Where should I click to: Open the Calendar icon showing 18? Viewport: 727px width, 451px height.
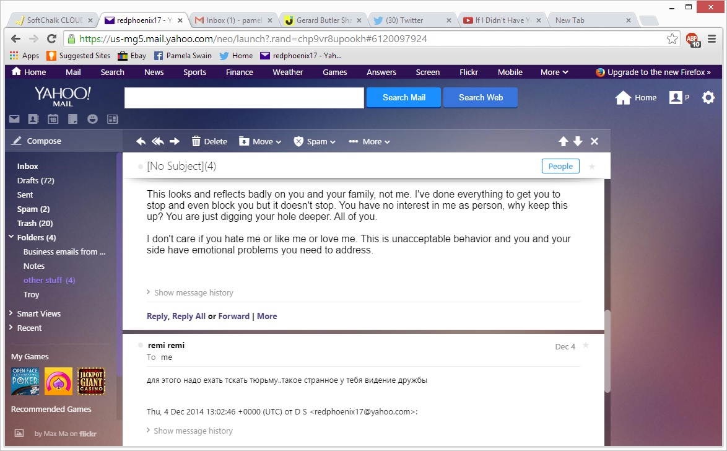click(x=53, y=119)
